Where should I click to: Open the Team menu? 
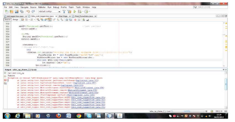coord(71,7)
